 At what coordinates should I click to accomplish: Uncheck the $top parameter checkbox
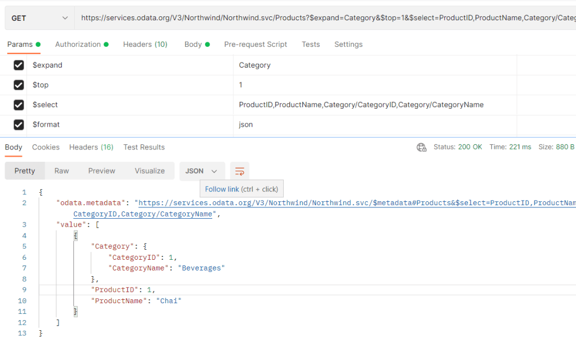(19, 85)
